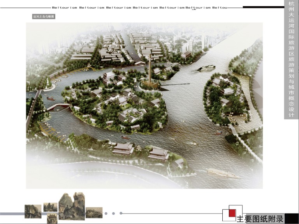Click the white cruise ship near the upper-right river
299x224 pixels.
pyautogui.click(x=206, y=68)
